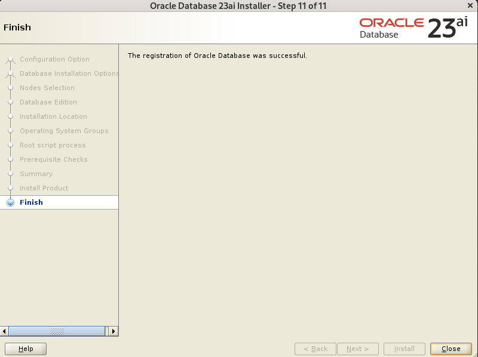Select the Installation Location step

pyautogui.click(x=53, y=116)
